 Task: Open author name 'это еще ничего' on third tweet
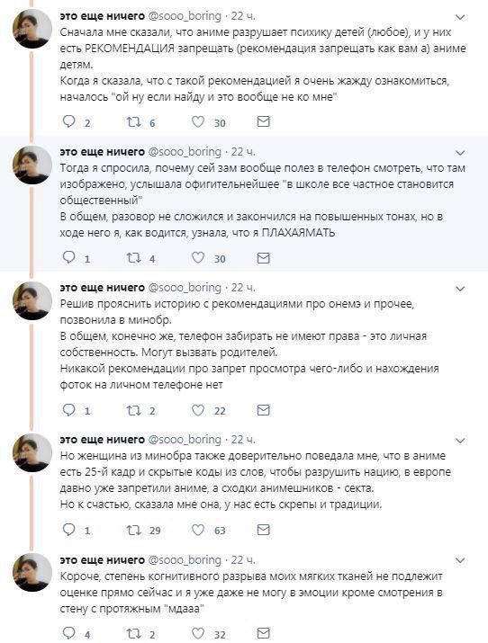103,288
